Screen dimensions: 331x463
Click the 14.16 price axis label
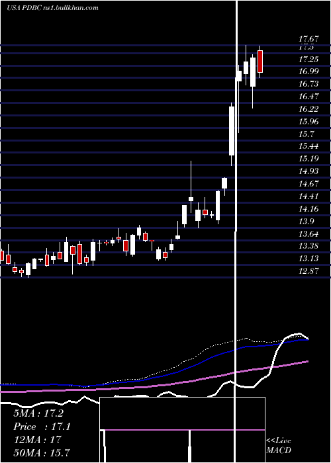308,209
